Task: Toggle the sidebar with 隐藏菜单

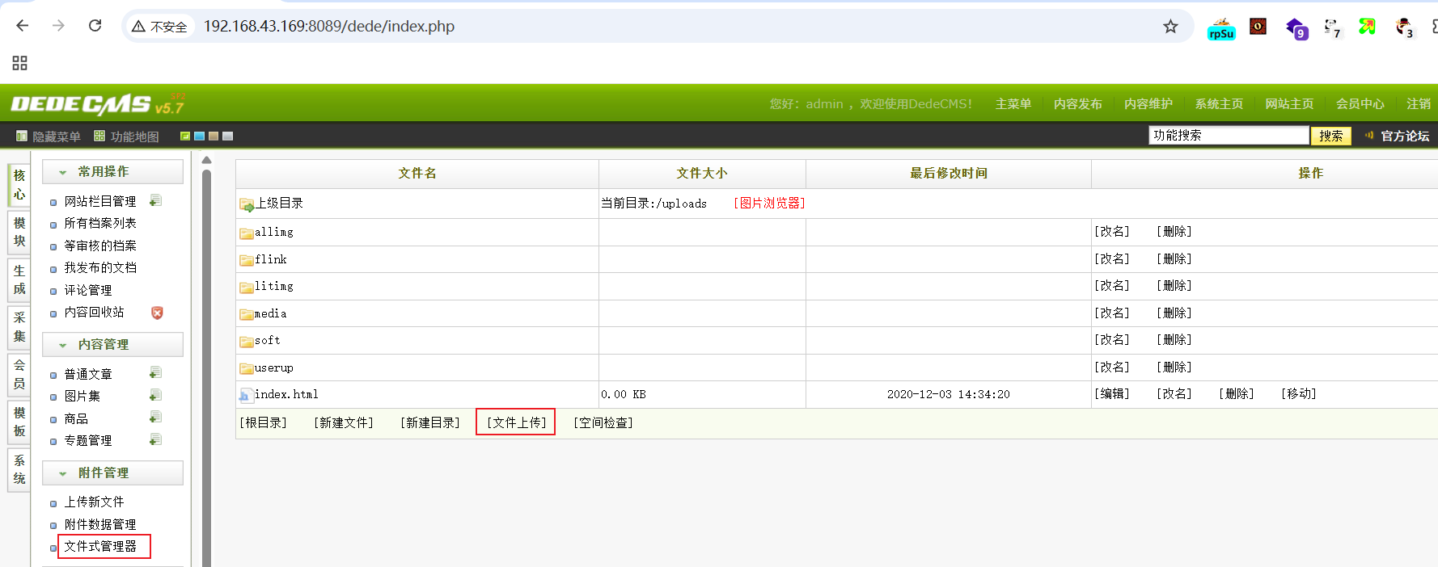Action: tap(49, 136)
